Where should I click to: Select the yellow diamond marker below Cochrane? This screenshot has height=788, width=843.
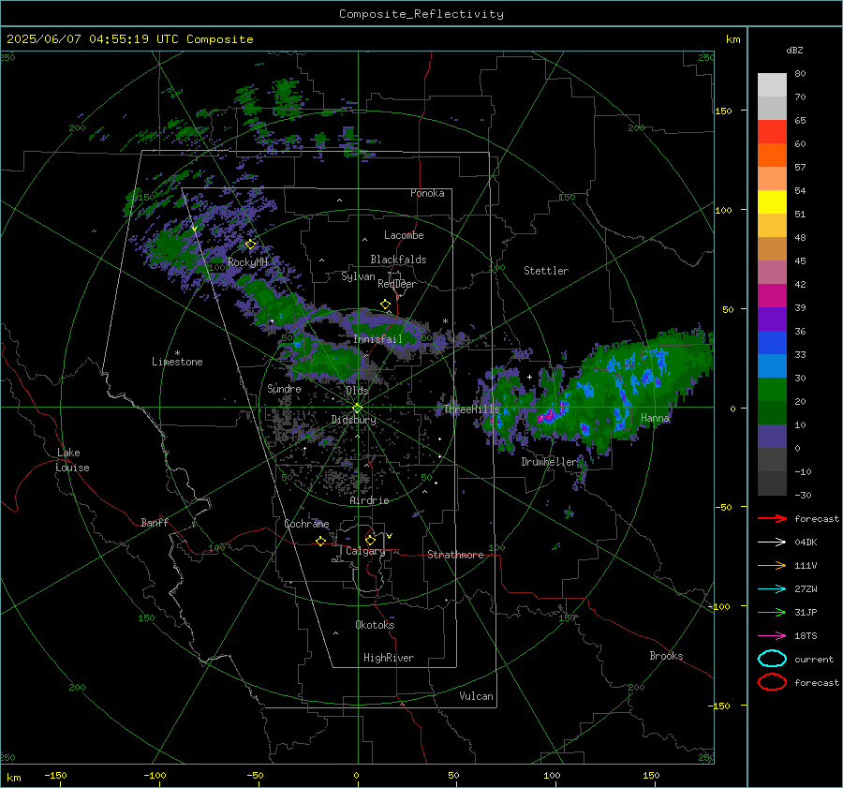pos(320,541)
